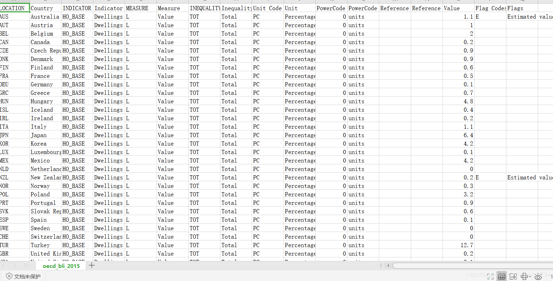Viewport: 553px width, 281px height.
Task: Toggle eye protection mode icon
Action: point(538,277)
